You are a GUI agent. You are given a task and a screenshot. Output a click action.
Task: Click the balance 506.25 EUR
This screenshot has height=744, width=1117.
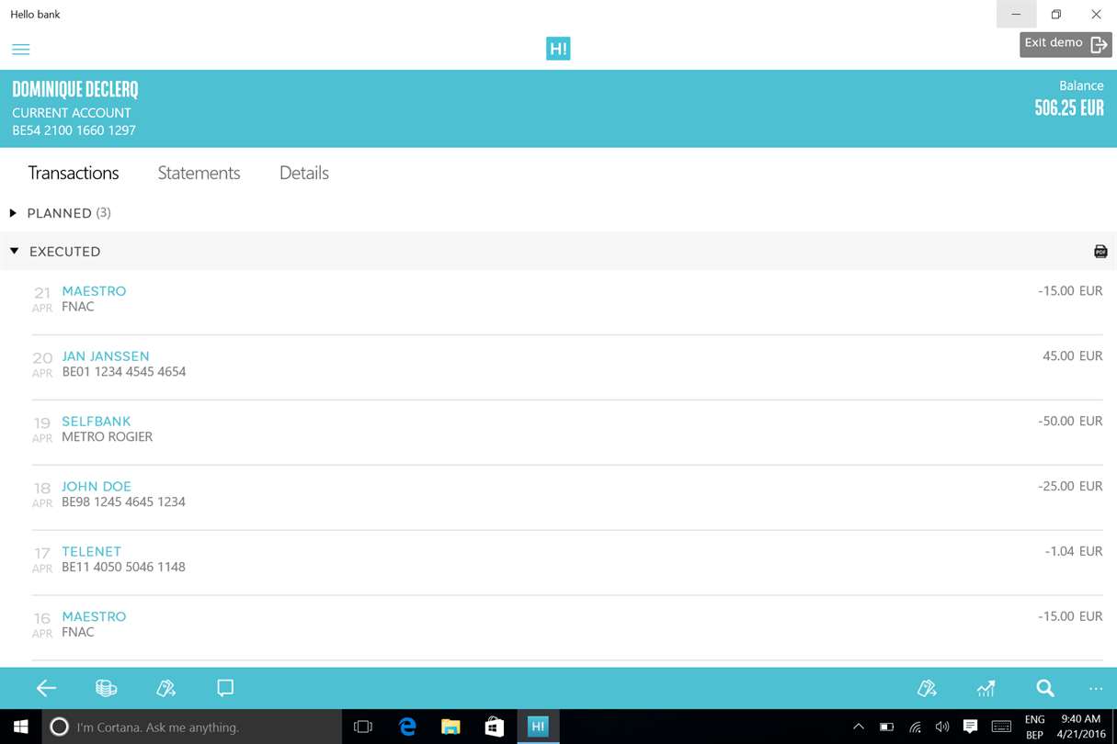(x=1069, y=108)
